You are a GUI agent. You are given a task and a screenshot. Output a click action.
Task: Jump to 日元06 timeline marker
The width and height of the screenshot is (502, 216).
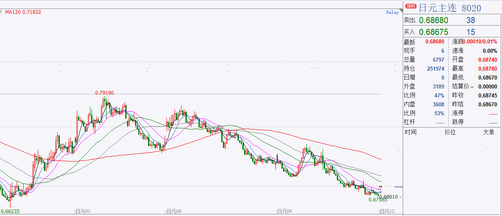coord(174,212)
